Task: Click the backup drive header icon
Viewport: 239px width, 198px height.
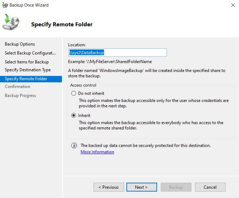Action: 11,22
